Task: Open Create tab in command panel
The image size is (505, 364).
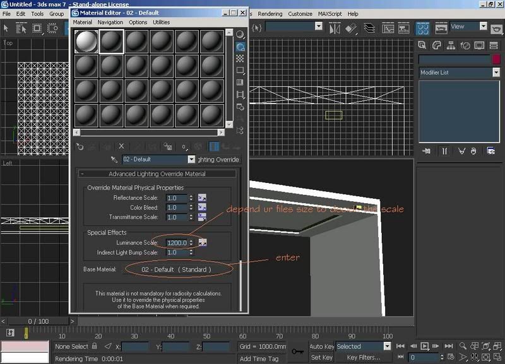Action: pyautogui.click(x=424, y=45)
